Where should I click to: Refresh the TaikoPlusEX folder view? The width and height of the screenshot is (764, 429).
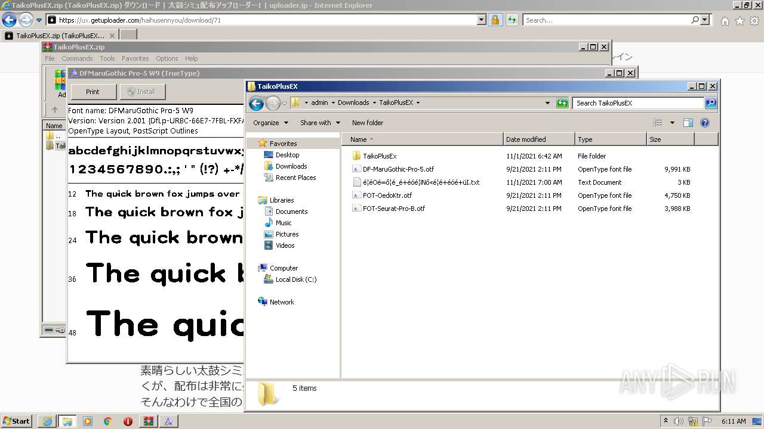[x=562, y=103]
